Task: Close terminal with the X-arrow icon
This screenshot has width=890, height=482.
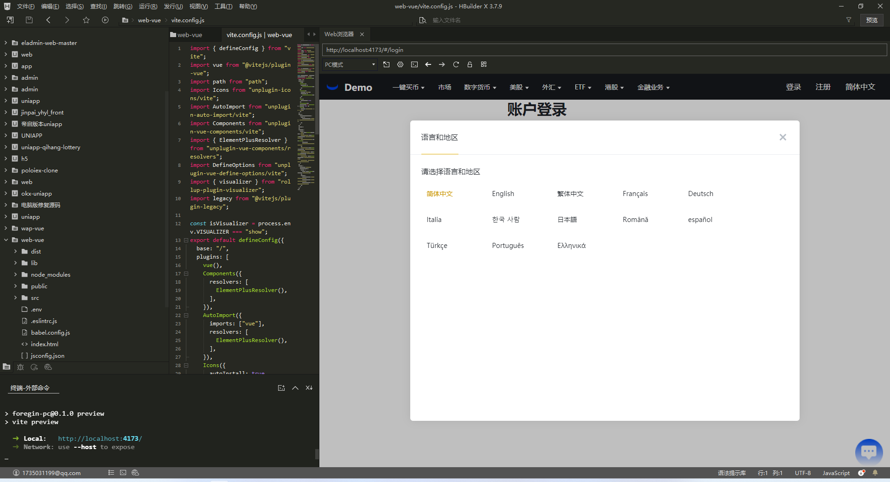Action: 309,388
